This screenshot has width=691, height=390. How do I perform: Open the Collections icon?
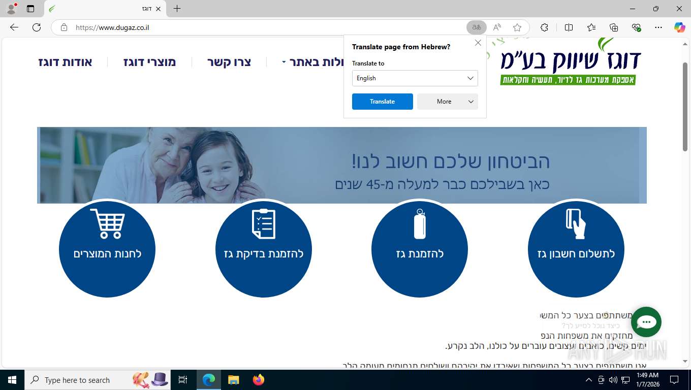point(614,27)
